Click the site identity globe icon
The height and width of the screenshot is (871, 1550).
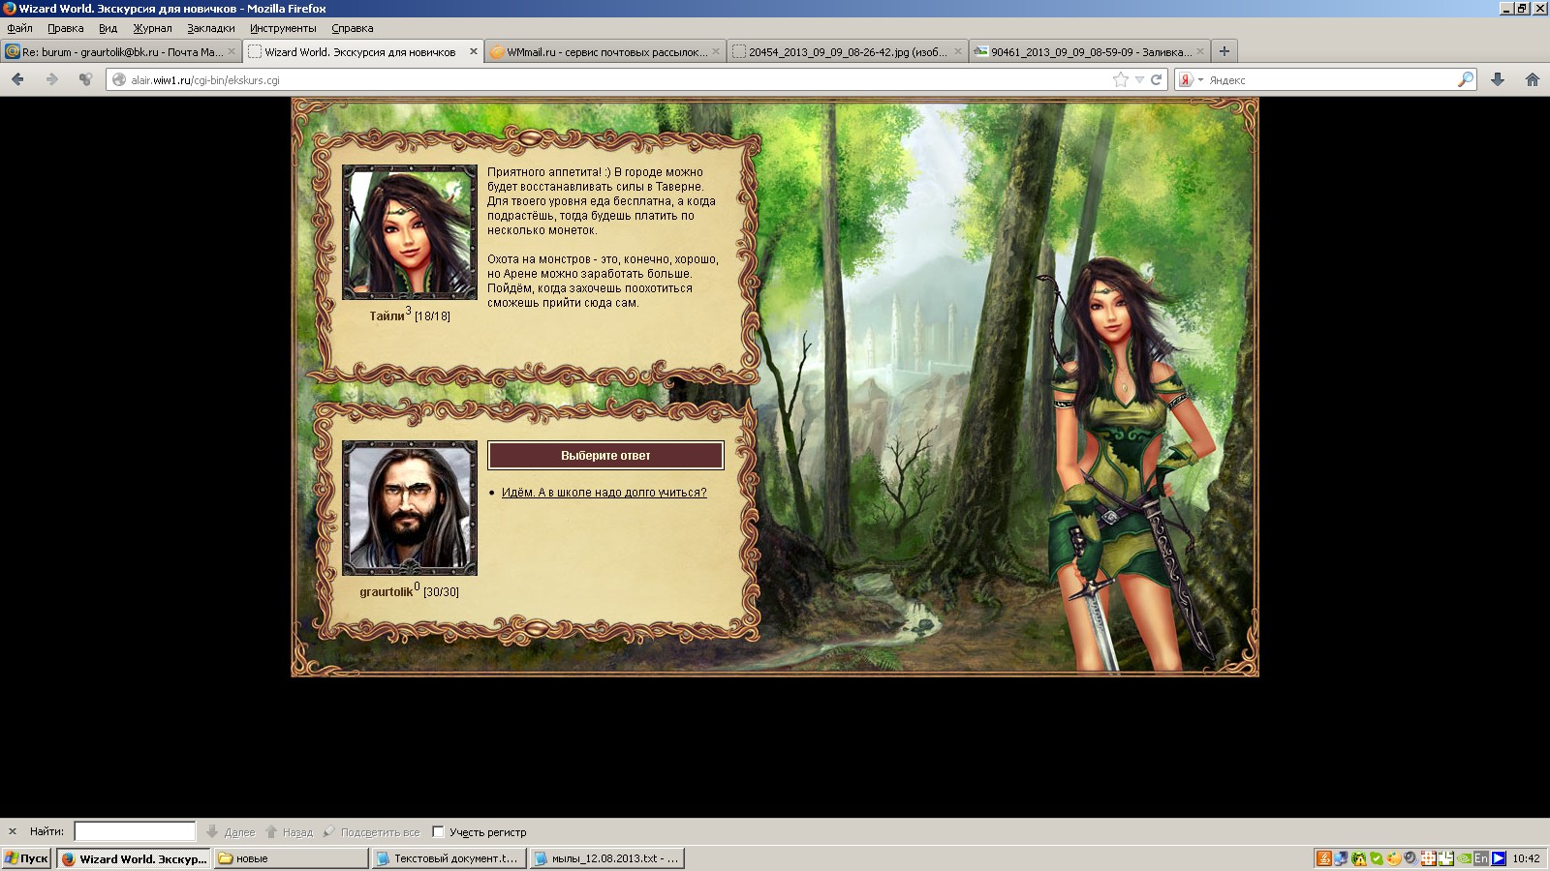point(119,79)
